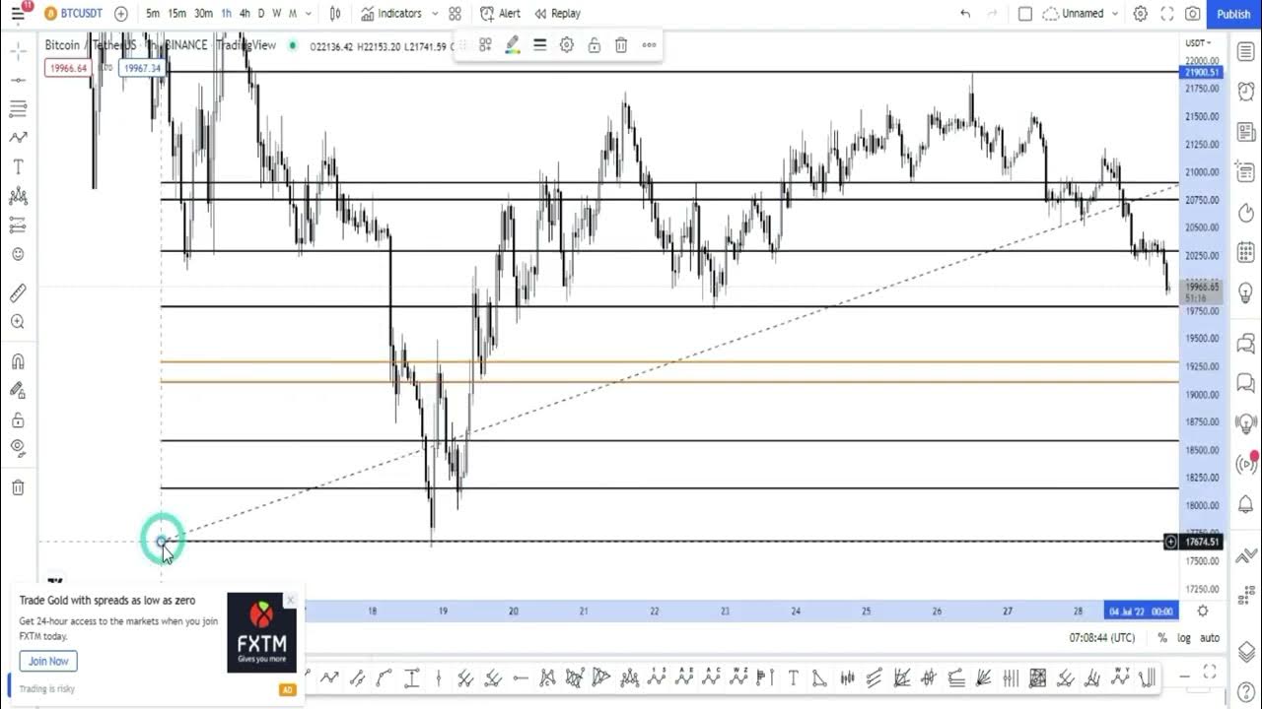
Task: Open timezone menu showing 07:08:44 (UTC)
Action: (x=1101, y=638)
